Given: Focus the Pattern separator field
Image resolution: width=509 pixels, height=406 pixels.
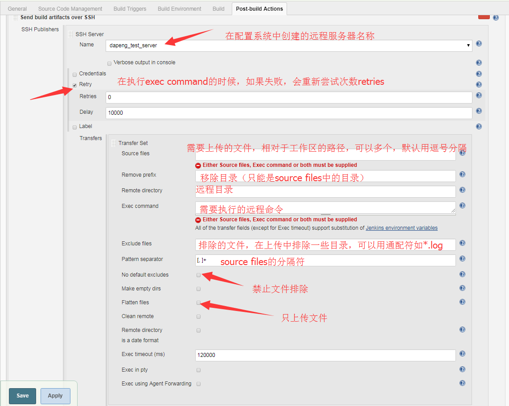Looking at the screenshot, I should point(325,261).
